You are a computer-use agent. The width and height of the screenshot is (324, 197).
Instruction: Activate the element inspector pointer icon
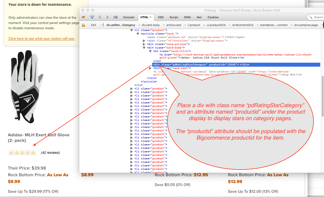[92, 17]
